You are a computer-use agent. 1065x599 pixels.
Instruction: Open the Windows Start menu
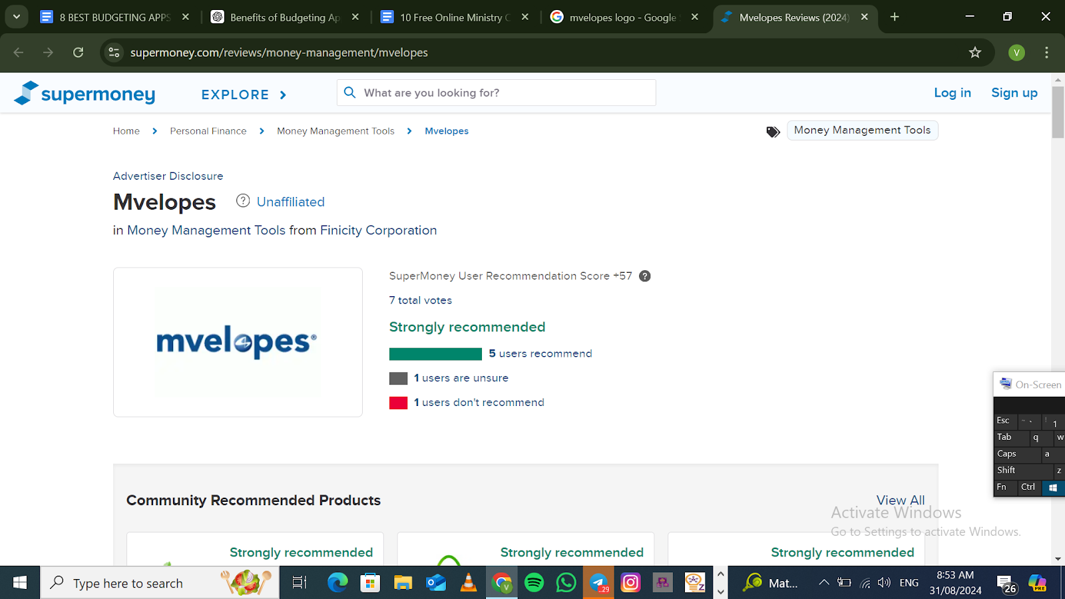[20, 583]
